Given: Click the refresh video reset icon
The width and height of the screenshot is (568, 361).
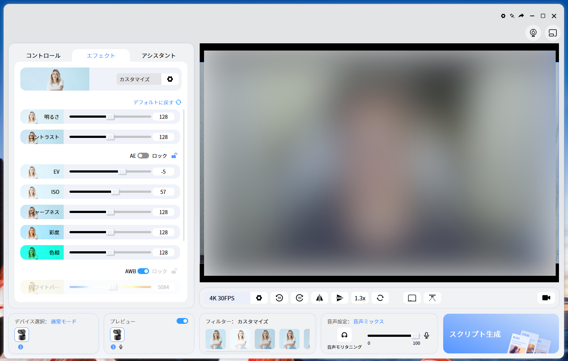Looking at the screenshot, I should coord(380,298).
